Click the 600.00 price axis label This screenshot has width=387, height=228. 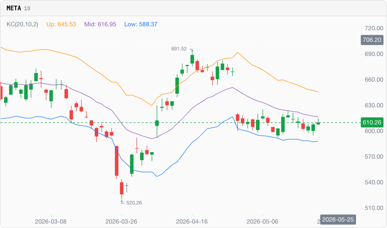click(x=374, y=131)
